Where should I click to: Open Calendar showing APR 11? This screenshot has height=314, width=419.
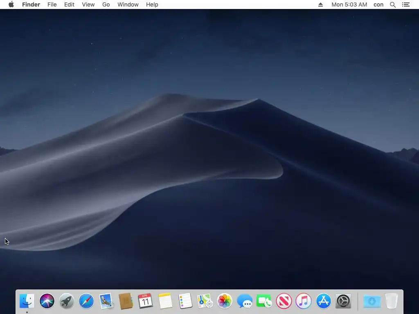coord(145,301)
